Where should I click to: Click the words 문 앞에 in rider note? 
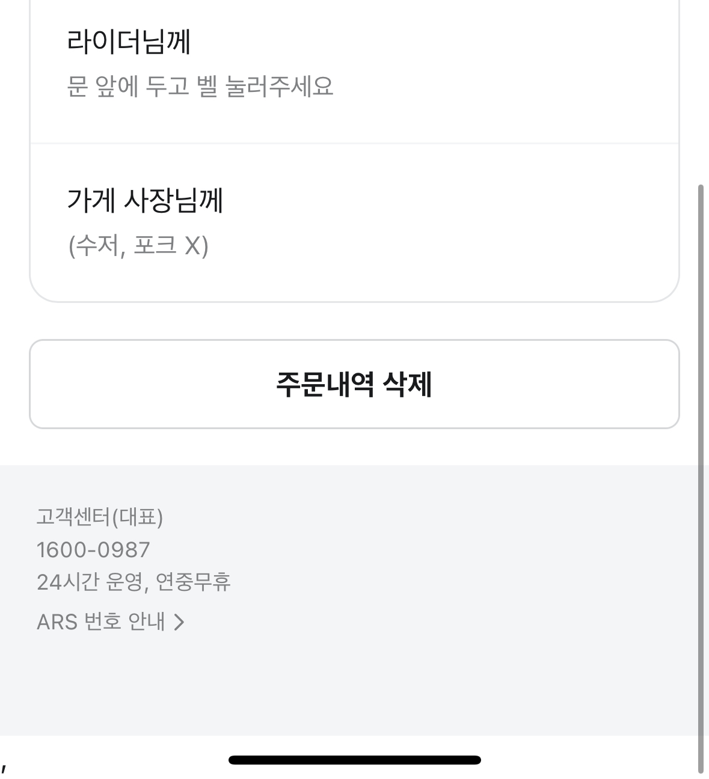(102, 87)
